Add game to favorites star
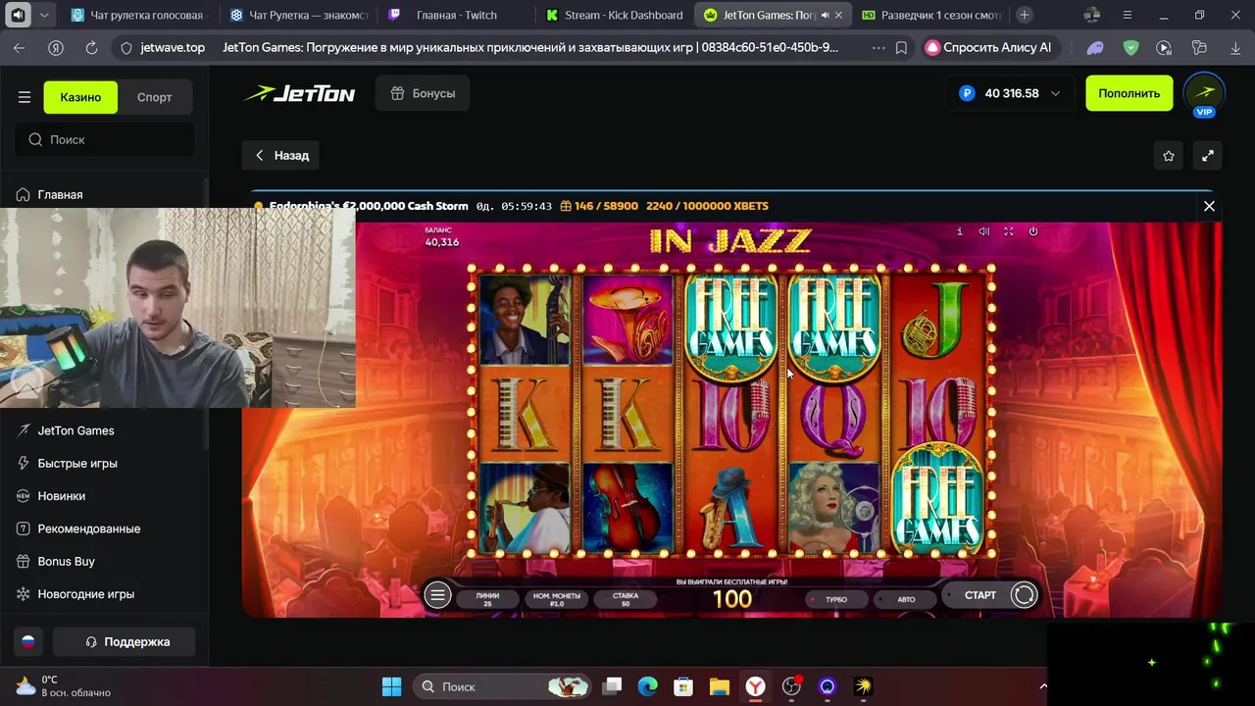Viewport: 1255px width, 706px height. click(1169, 155)
